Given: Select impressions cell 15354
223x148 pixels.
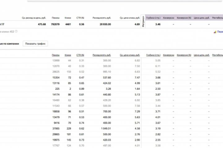Looking at the screenshot, I should (x=56, y=78).
